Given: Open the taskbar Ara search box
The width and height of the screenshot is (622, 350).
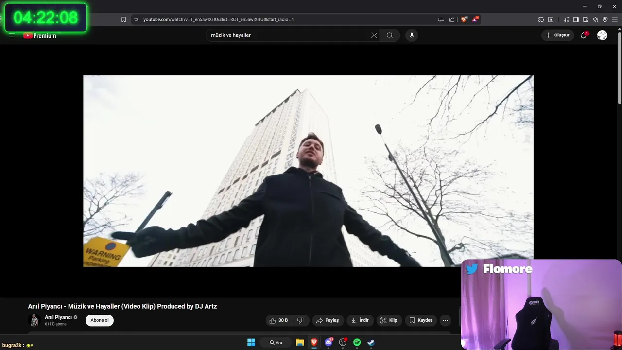Looking at the screenshot, I should click(276, 342).
